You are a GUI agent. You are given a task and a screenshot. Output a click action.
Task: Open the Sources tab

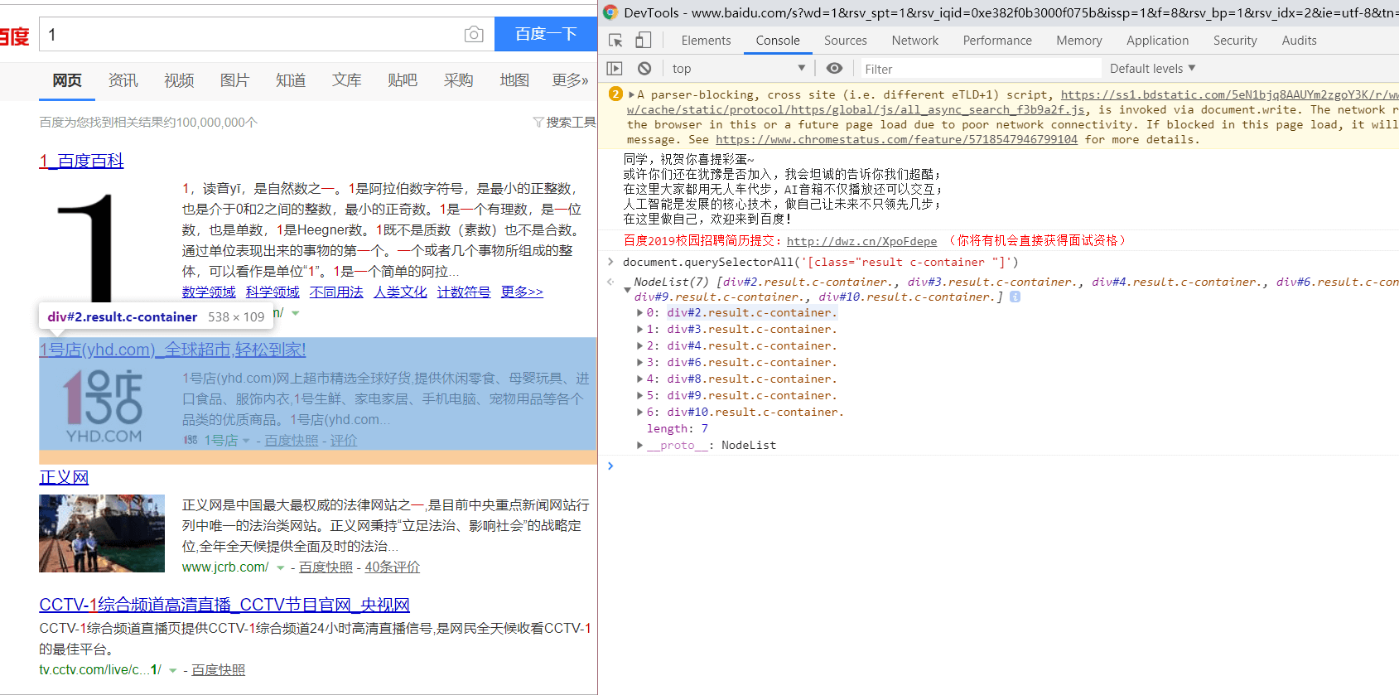(846, 40)
